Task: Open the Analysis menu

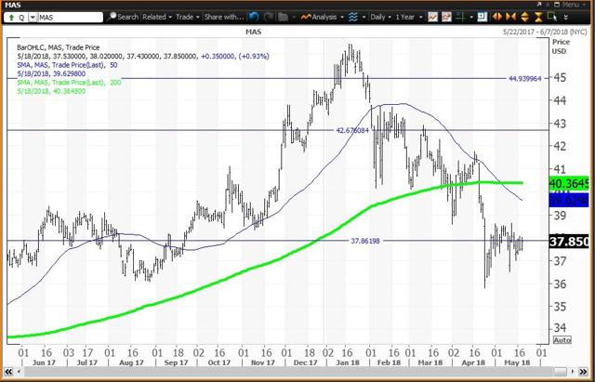Action: pos(322,17)
